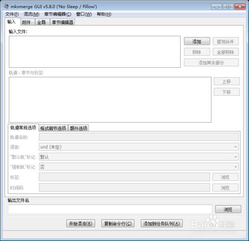Viewport: 249px width, 241px height.
Task: Click the 添加 button
Action: coord(197,41)
